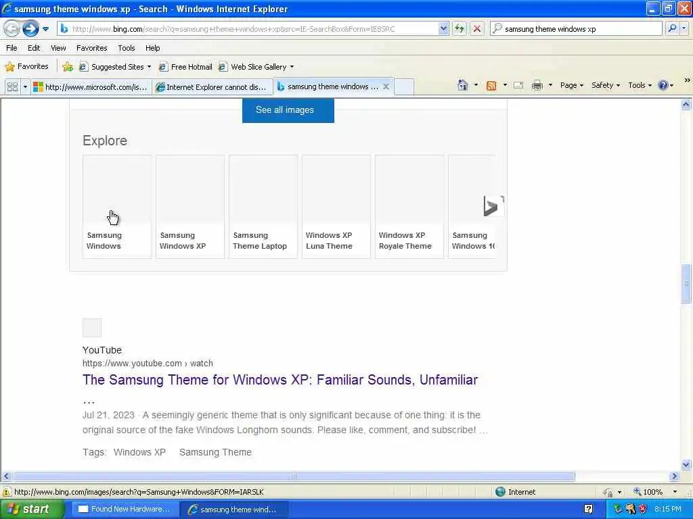Click the Samsung Theme tag
The width and height of the screenshot is (693, 519).
pyautogui.click(x=215, y=452)
